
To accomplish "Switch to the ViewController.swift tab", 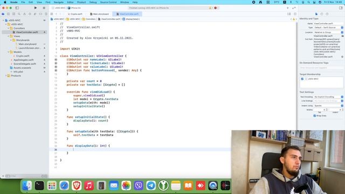I will 127,14.
